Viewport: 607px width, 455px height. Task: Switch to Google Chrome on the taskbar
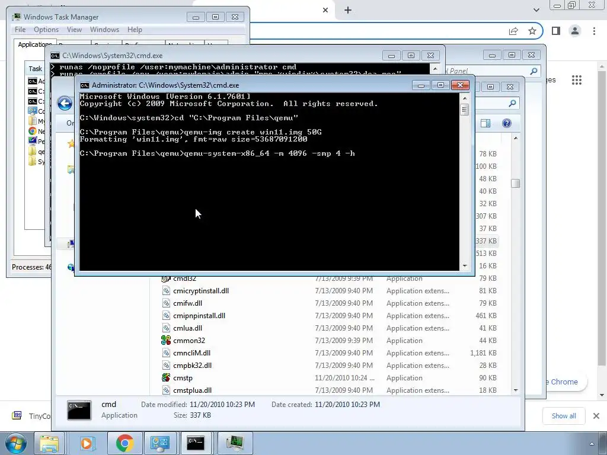click(124, 443)
